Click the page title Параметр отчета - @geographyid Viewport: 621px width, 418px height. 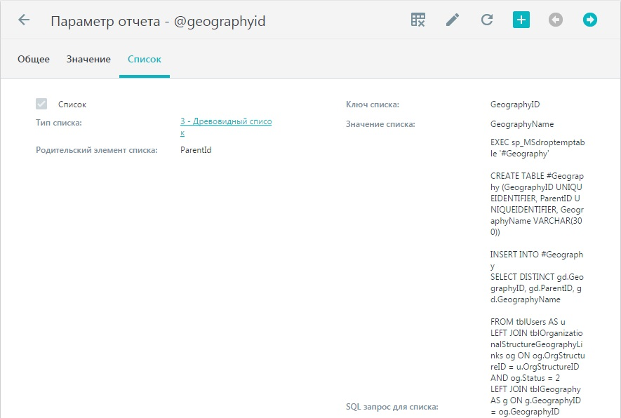pyautogui.click(x=158, y=20)
